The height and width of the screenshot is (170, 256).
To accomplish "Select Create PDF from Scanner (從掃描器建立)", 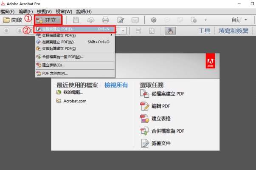I will [75, 35].
